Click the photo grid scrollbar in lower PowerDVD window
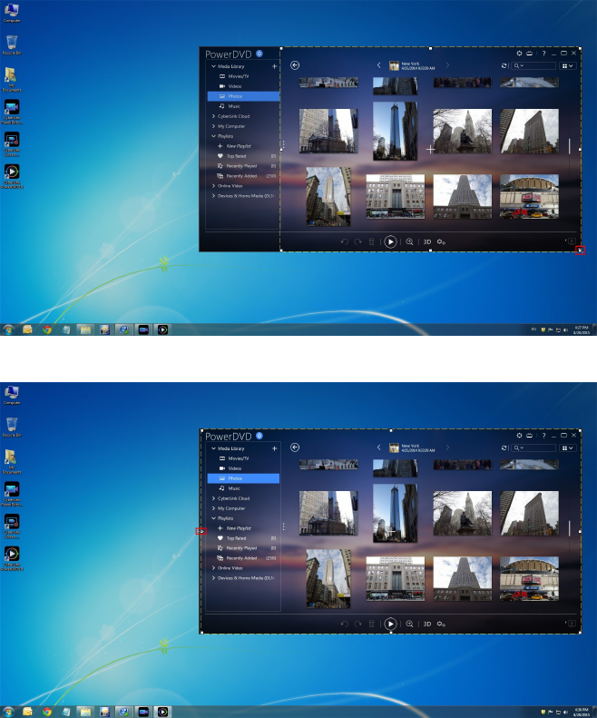Viewport: 597px width, 718px height. click(x=569, y=528)
